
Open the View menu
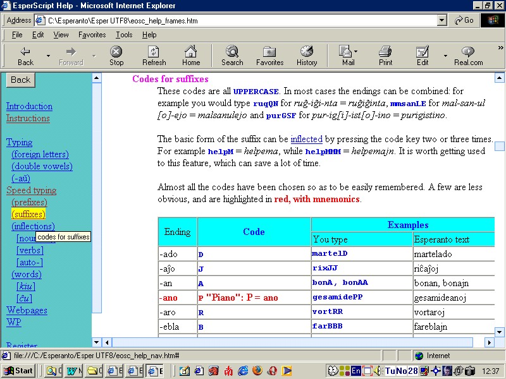(x=60, y=35)
